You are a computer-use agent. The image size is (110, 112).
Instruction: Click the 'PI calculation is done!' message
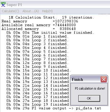point(90,88)
